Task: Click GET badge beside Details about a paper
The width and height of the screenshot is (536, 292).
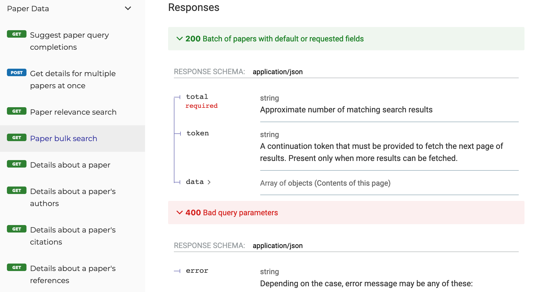Action: pyautogui.click(x=17, y=164)
